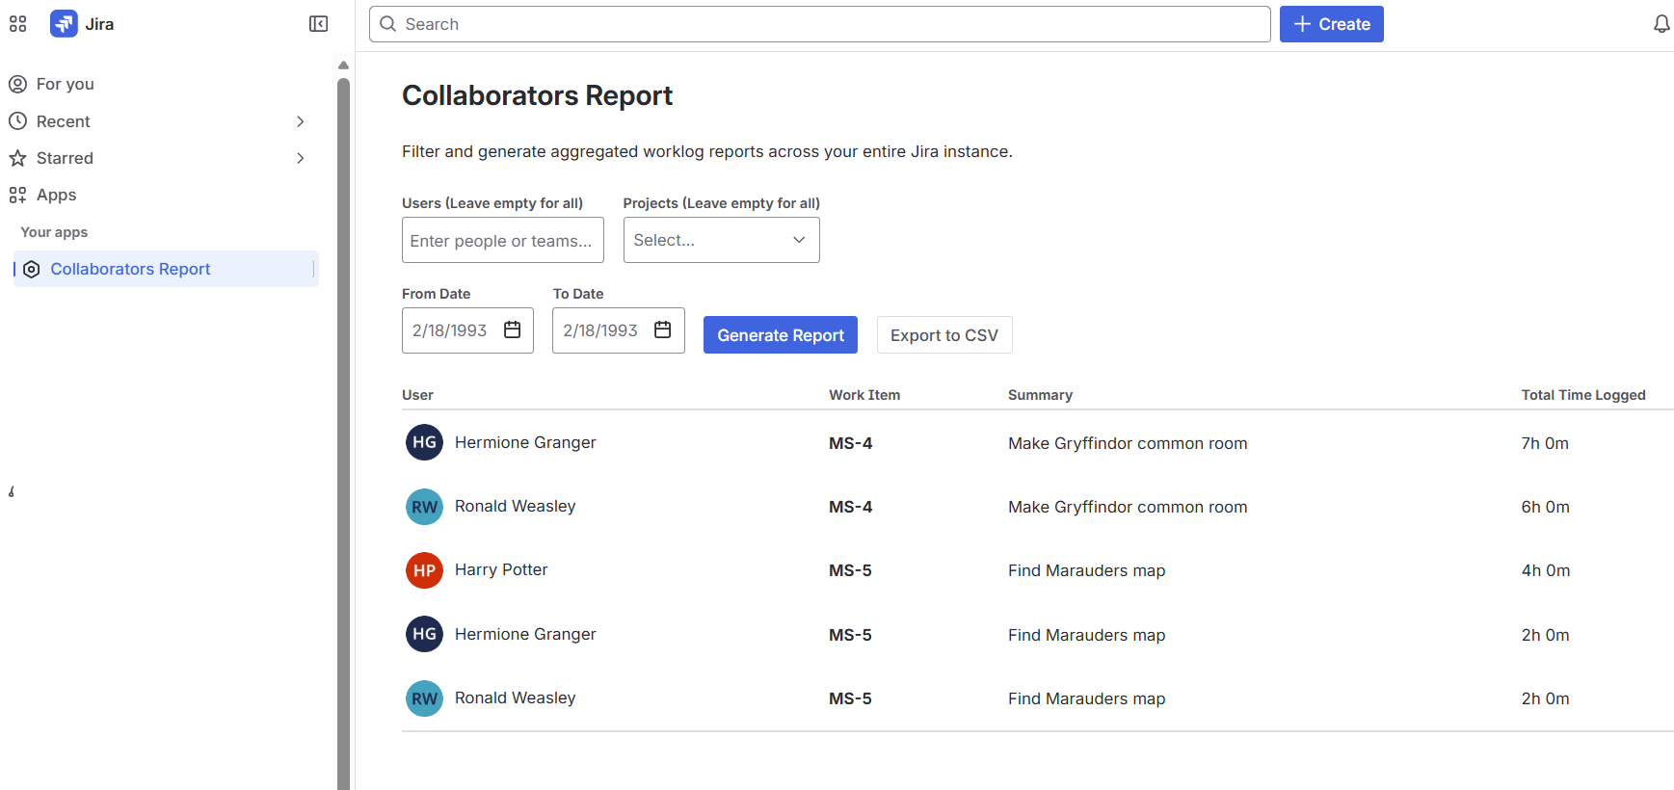This screenshot has width=1674, height=790.
Task: Open the To Date calendar picker icon
Action: point(663,330)
